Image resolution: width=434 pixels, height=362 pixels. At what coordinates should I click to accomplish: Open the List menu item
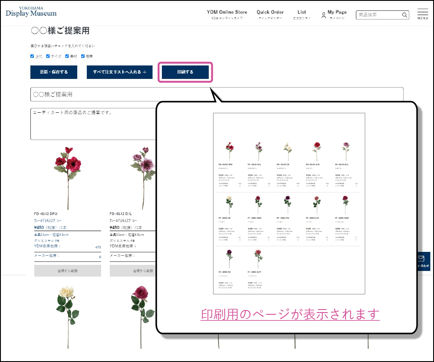[302, 15]
